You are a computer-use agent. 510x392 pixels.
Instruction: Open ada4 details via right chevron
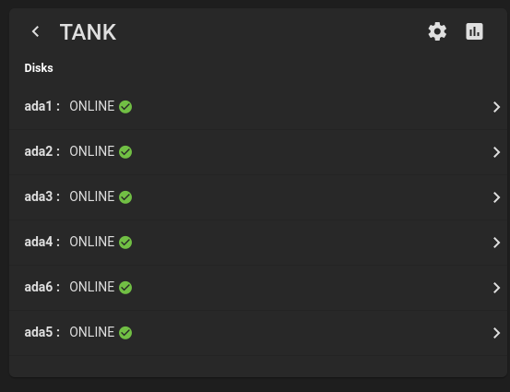coord(496,243)
